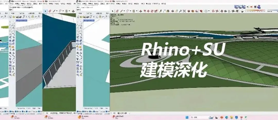Choose the Shapes rectangle tool in large SketchUp window

coord(134,11)
